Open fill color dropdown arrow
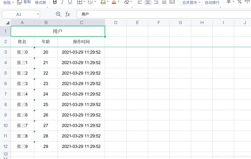This screenshot has width=251, height=159. pyautogui.click(x=108, y=2)
